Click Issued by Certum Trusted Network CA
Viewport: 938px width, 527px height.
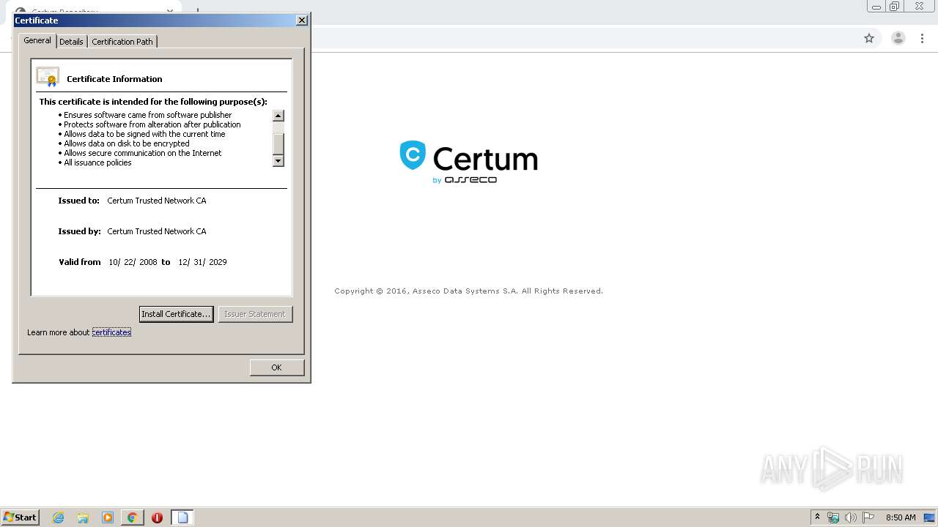(x=157, y=231)
